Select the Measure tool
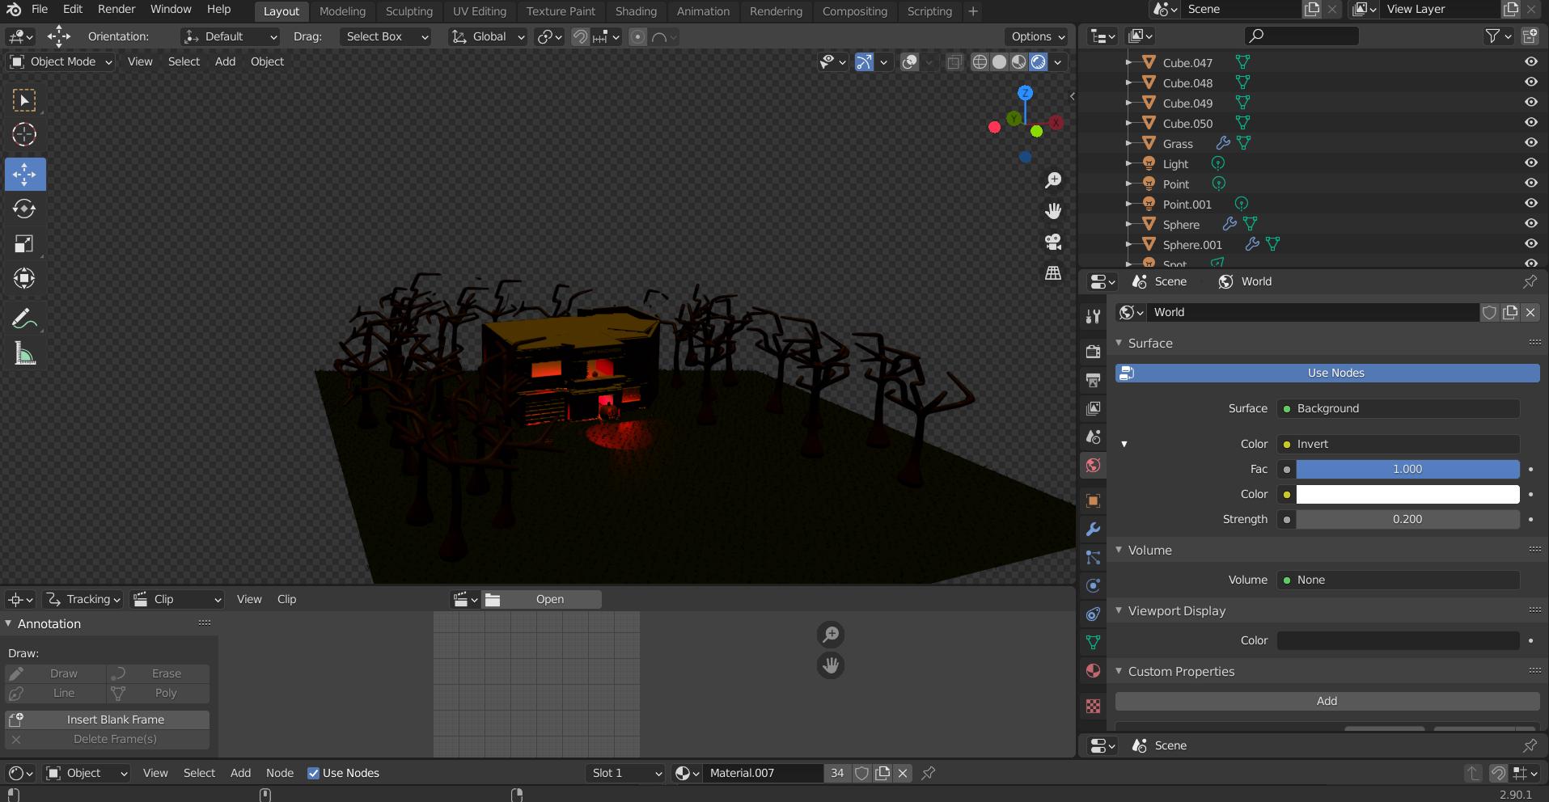 pyautogui.click(x=24, y=353)
